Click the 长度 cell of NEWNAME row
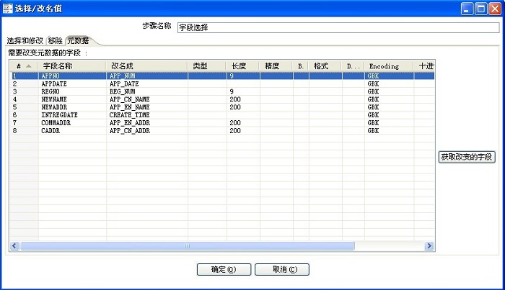Image resolution: width=505 pixels, height=290 pixels. pyautogui.click(x=242, y=99)
